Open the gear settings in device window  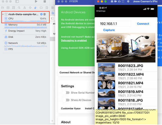[128, 1]
